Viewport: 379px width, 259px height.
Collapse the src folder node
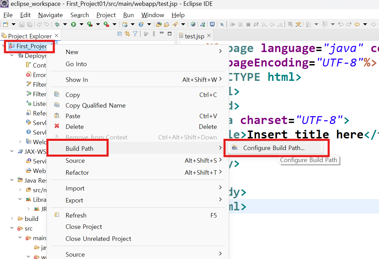[12, 228]
